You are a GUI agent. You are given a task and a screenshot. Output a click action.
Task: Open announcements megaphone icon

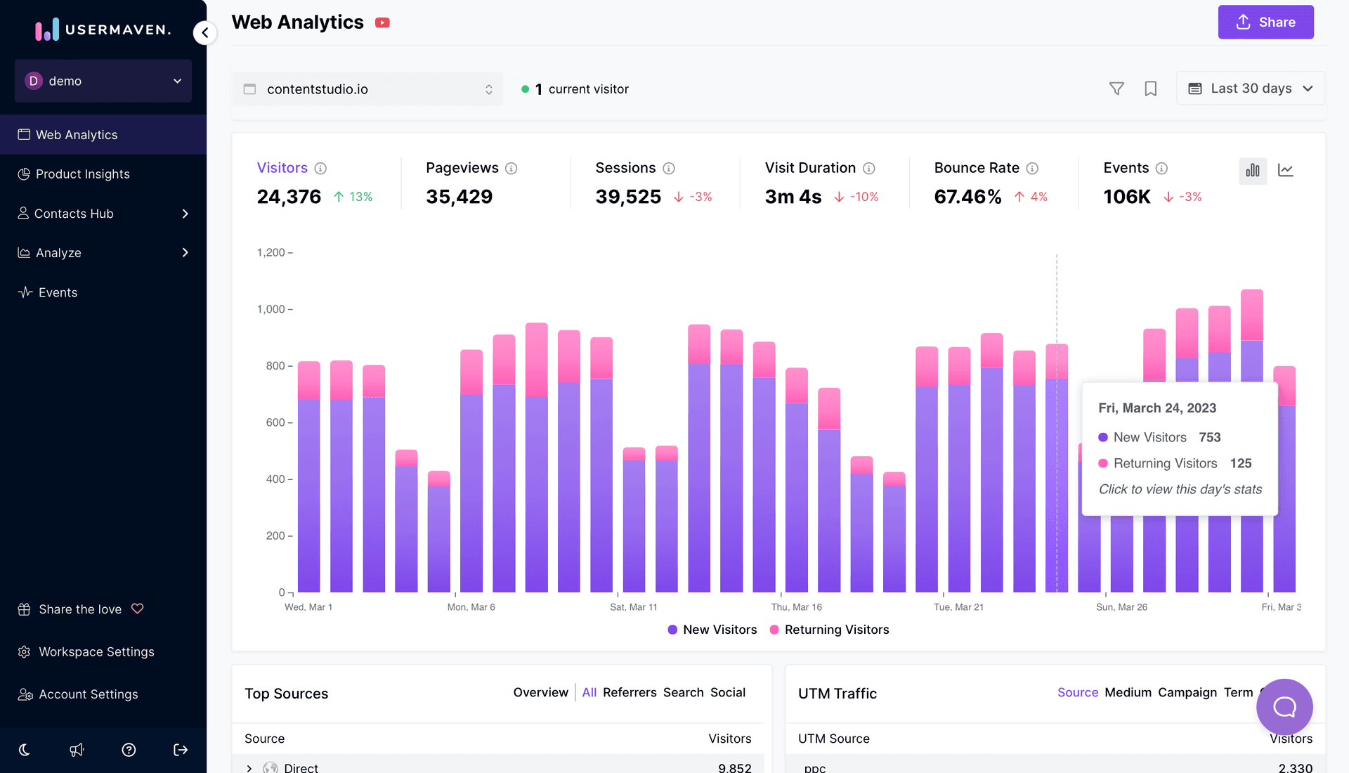click(77, 750)
